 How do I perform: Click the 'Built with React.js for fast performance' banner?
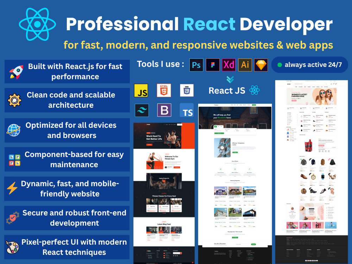point(67,71)
